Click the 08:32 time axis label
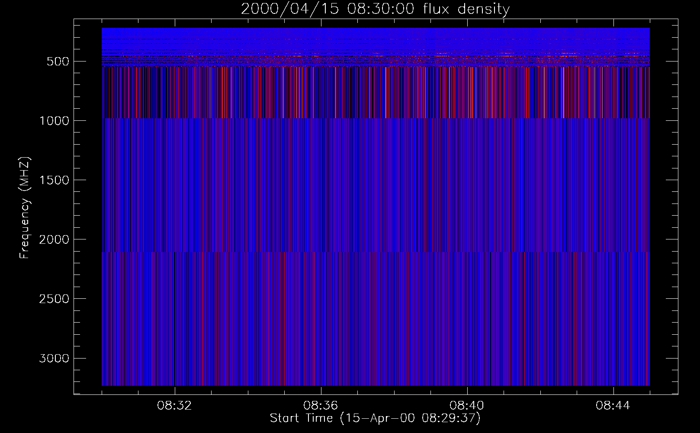The height and width of the screenshot is (433, 700). (174, 406)
